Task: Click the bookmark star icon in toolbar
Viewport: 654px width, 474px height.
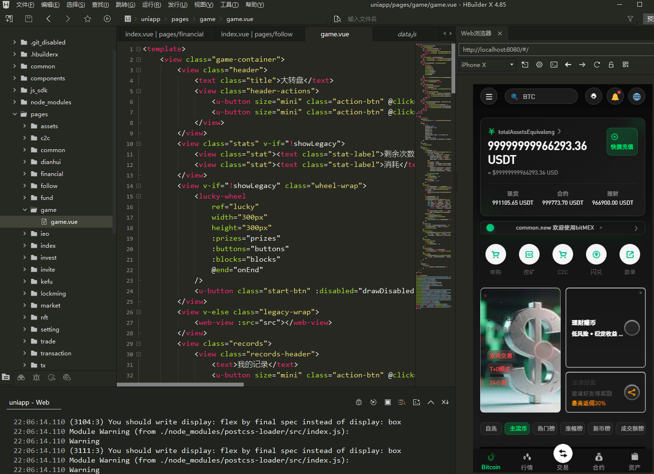Action: tap(87, 19)
